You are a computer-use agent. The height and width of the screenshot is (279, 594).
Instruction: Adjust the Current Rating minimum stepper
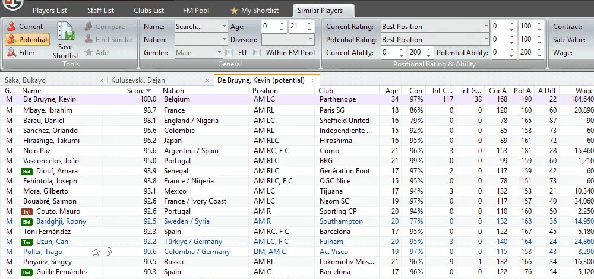coord(512,27)
